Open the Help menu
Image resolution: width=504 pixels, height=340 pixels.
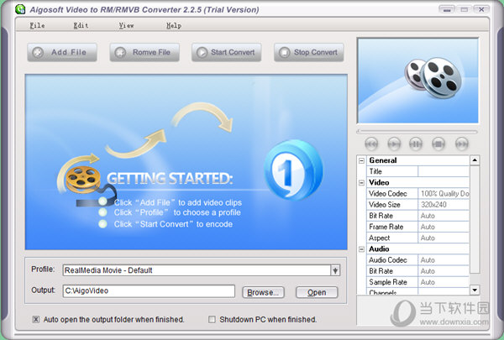174,25
